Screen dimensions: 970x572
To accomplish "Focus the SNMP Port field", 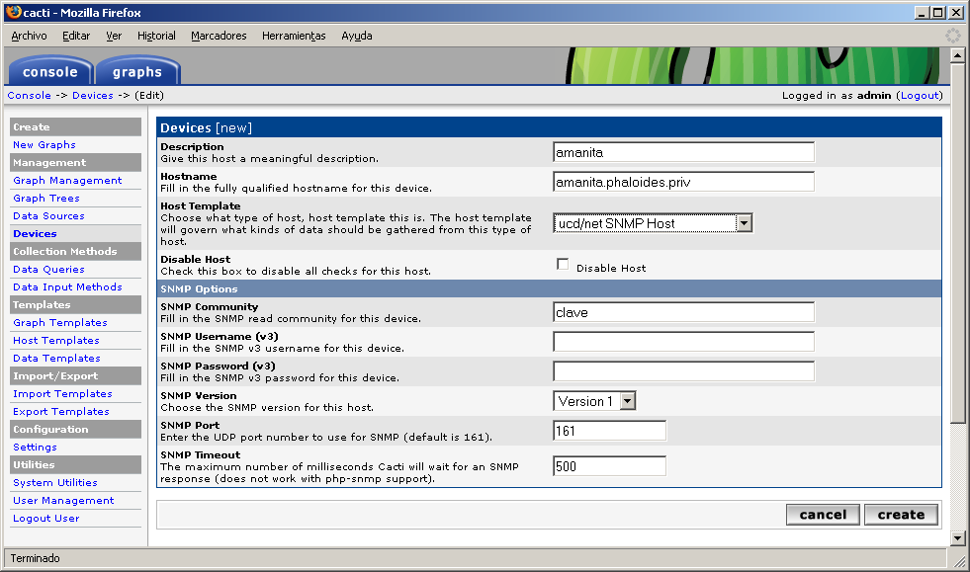I will 609,431.
